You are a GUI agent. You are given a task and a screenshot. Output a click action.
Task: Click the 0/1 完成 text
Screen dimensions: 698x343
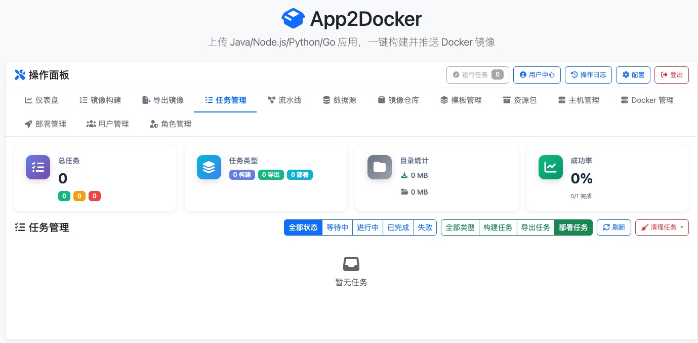(581, 196)
